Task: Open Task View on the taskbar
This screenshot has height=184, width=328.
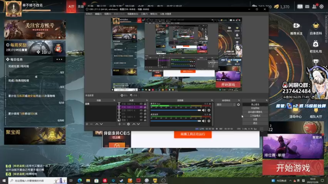Action: click(x=71, y=181)
